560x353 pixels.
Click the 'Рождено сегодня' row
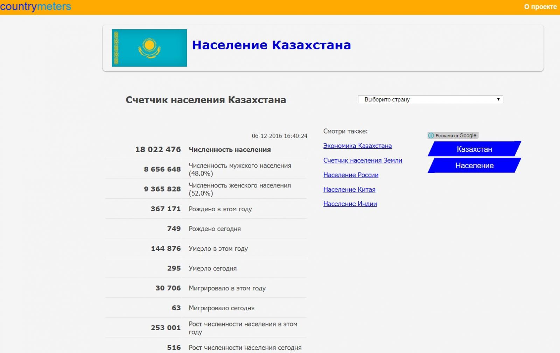click(x=215, y=229)
